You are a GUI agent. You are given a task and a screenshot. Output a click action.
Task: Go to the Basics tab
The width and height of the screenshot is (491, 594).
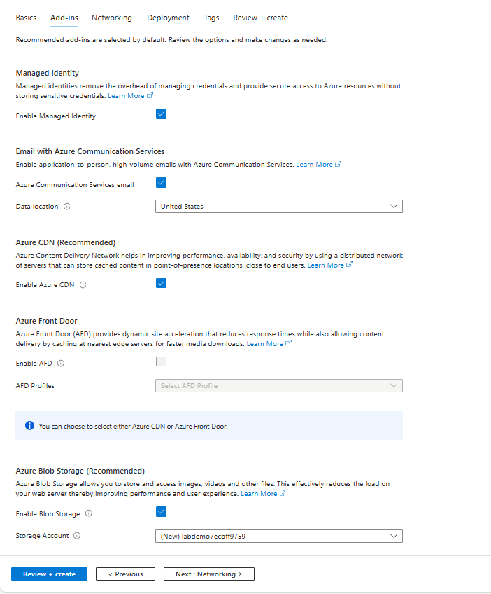coord(26,18)
